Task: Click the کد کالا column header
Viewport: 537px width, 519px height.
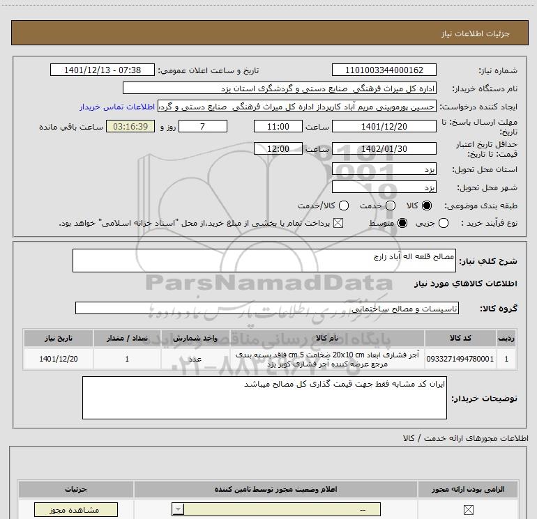Action: [x=460, y=338]
